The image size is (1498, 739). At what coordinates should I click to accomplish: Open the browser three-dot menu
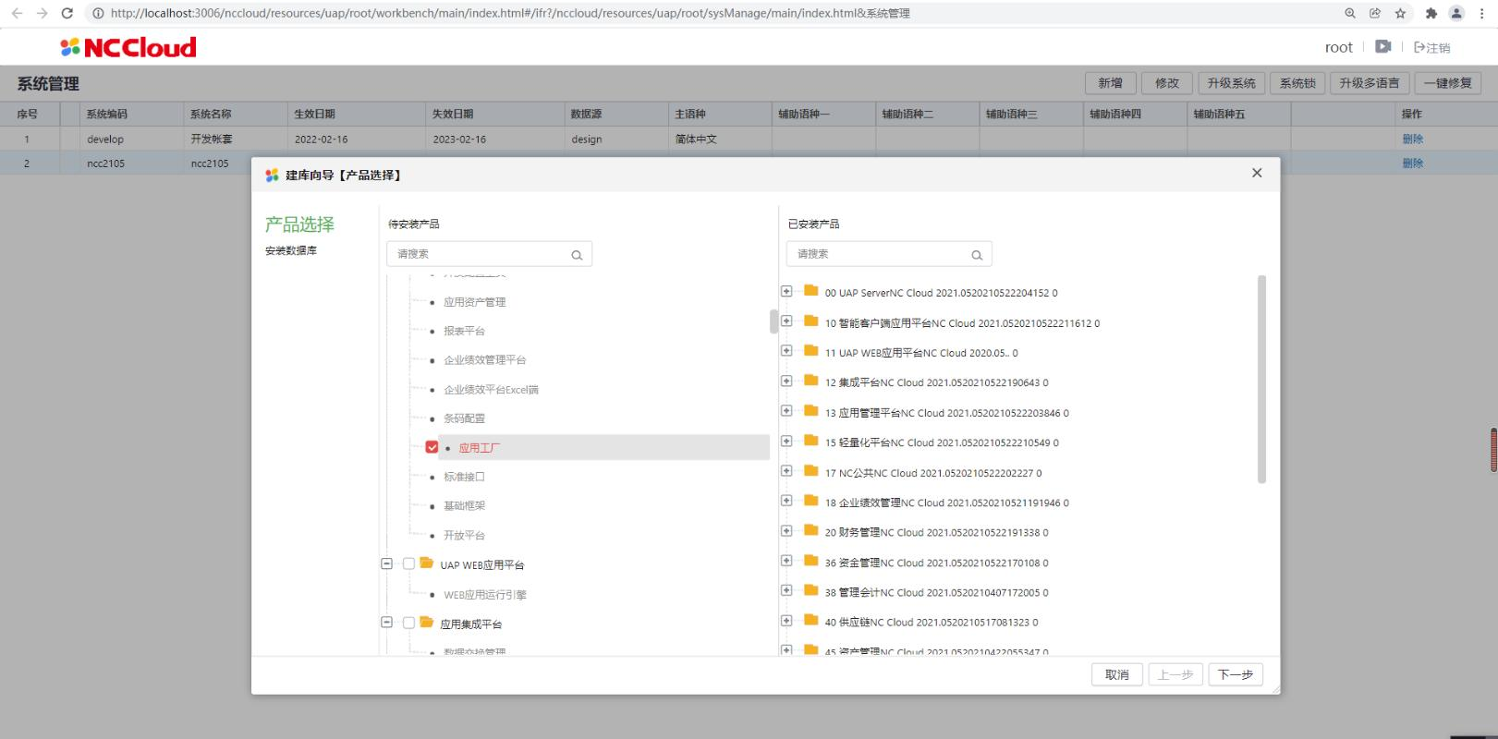1481,13
